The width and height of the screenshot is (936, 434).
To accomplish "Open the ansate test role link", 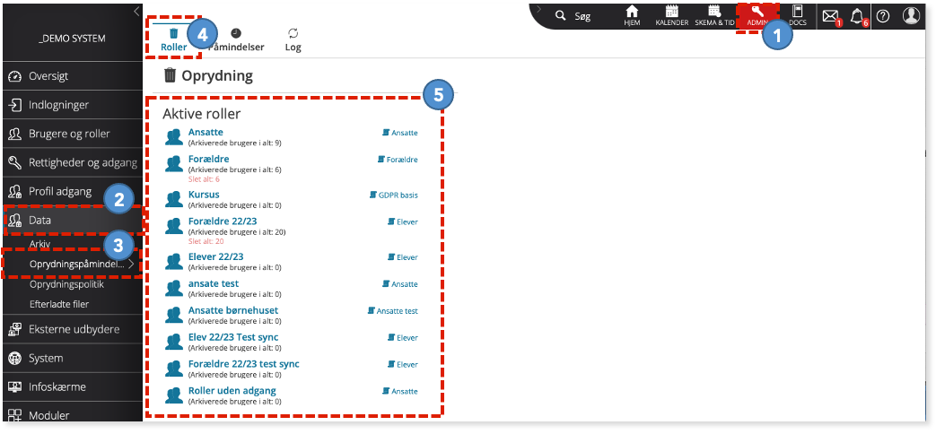I will (213, 283).
